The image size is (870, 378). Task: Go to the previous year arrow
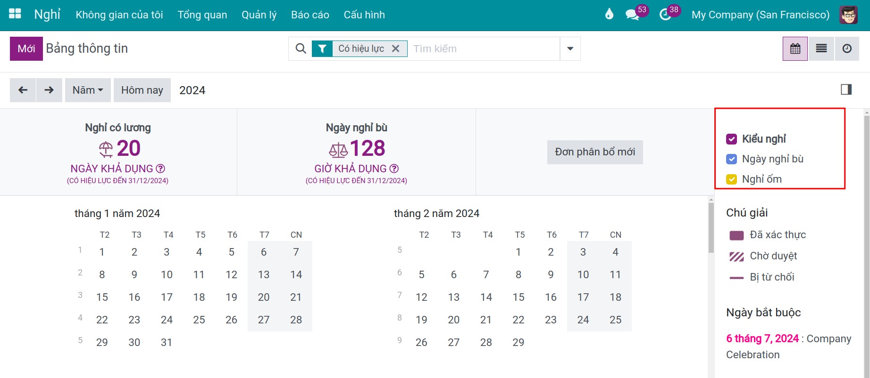click(x=23, y=90)
